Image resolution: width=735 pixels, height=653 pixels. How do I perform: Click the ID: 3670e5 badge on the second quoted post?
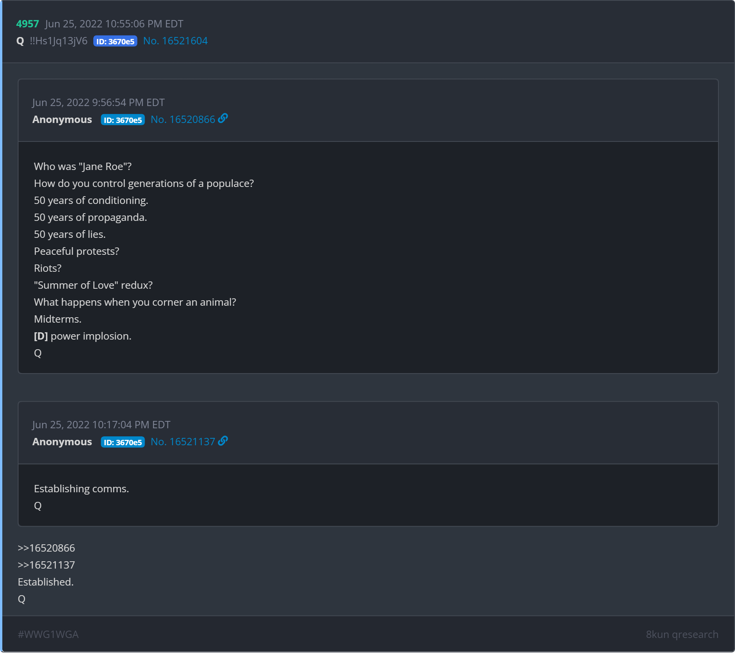[123, 442]
